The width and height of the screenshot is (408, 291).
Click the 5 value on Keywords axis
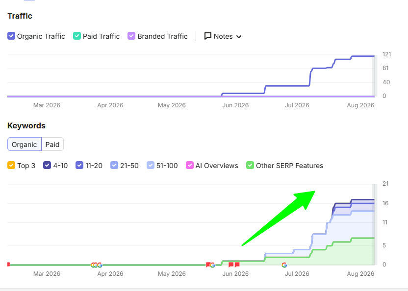(384, 245)
